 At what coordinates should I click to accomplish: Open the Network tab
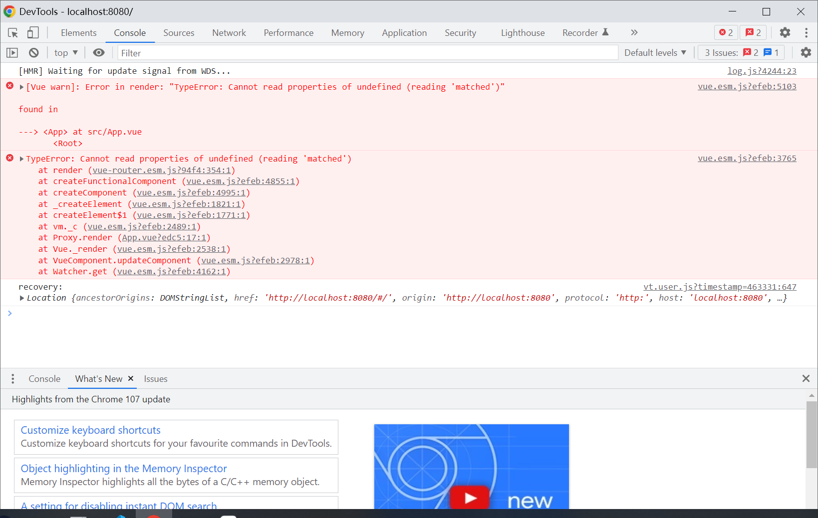(x=229, y=33)
